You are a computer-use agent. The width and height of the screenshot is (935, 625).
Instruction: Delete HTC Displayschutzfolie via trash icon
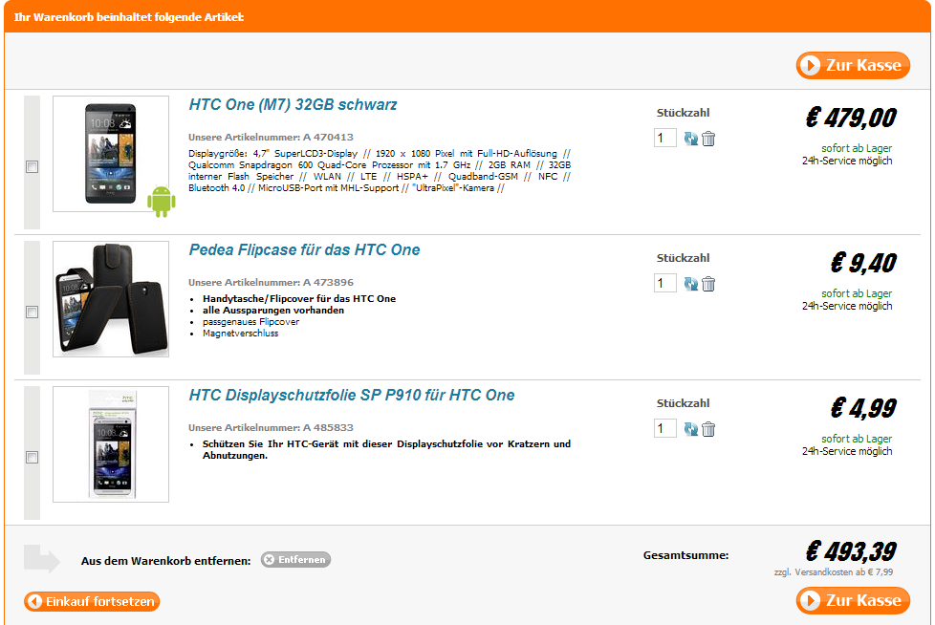708,430
